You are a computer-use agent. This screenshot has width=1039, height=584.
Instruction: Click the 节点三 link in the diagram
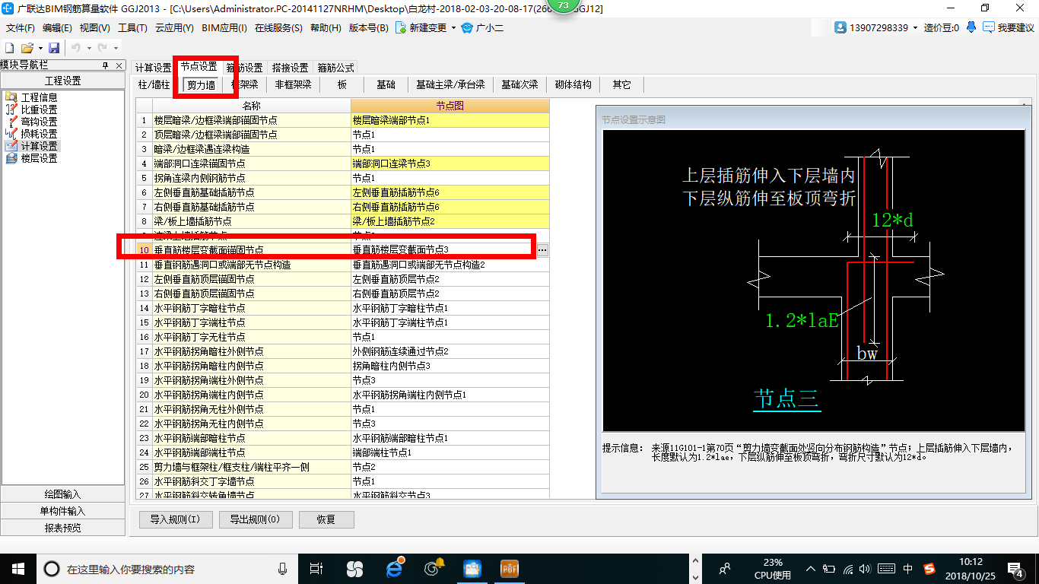[786, 398]
